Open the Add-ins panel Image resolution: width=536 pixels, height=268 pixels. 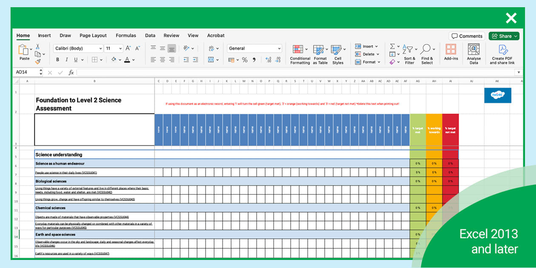(x=451, y=53)
